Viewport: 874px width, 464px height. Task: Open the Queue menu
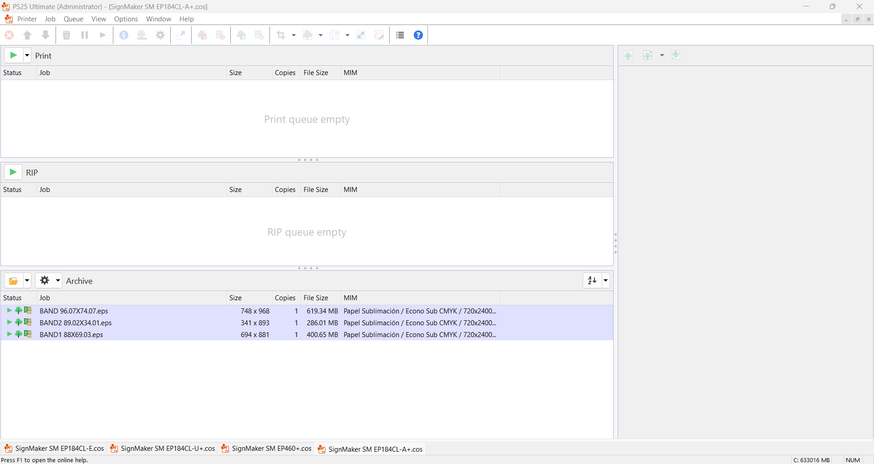73,19
